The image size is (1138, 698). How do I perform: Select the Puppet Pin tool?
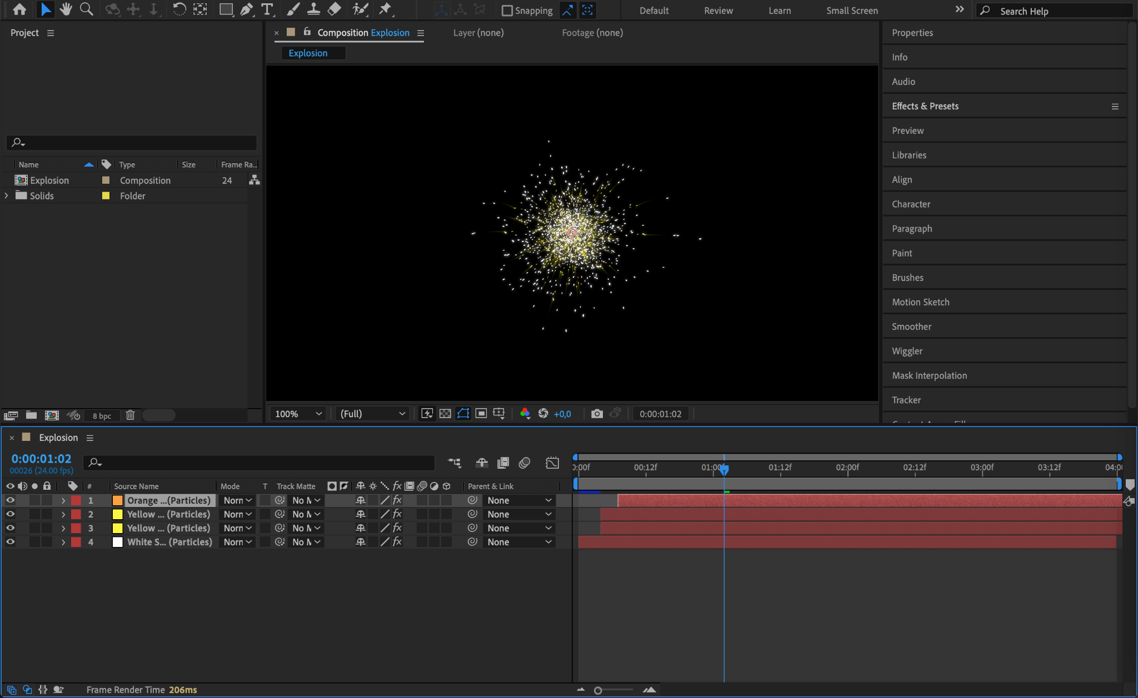click(x=385, y=9)
